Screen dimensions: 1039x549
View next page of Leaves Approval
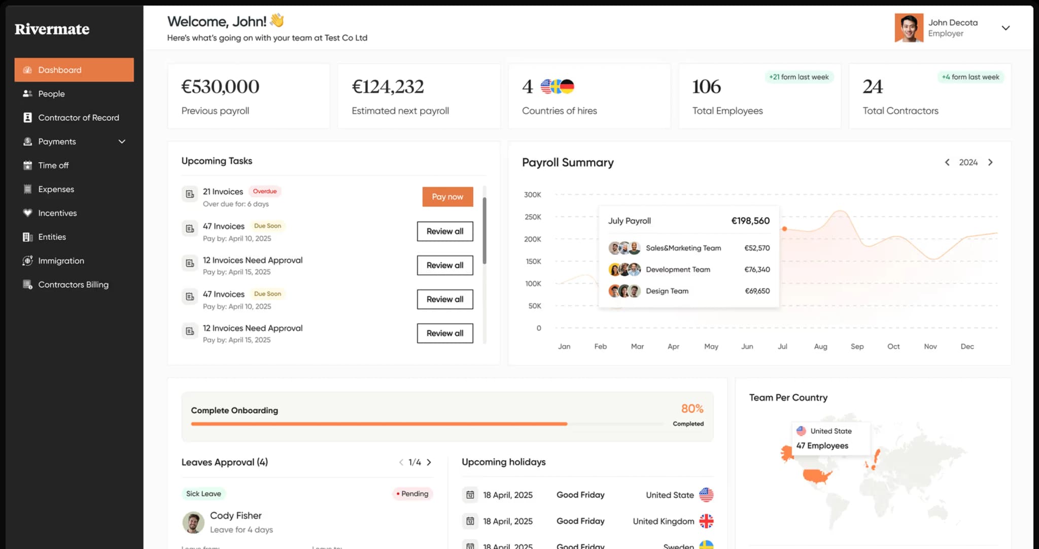[429, 462]
